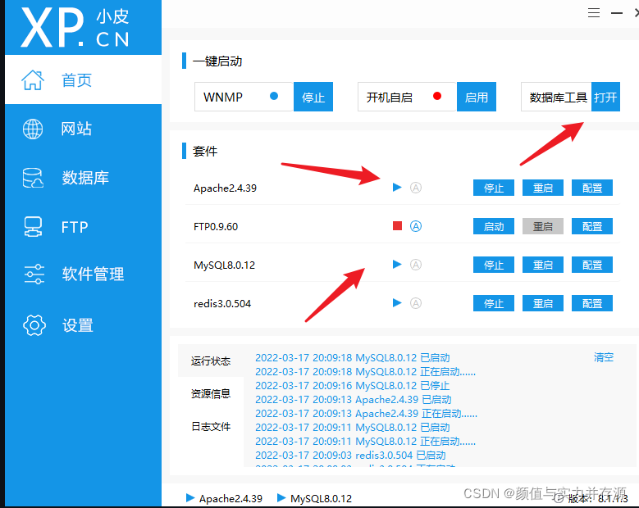Click log line 20:09:18 MySQL8.0.12 已启动

point(353,358)
